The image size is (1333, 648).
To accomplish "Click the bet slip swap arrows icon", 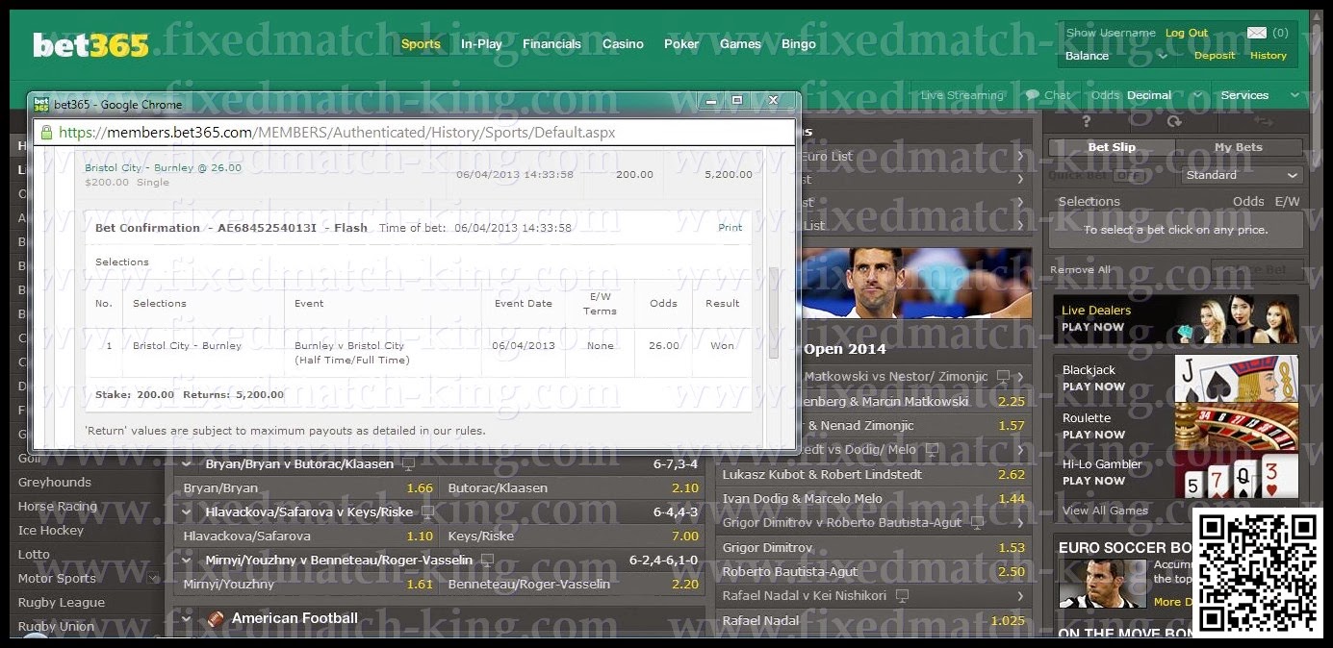I will [1263, 121].
